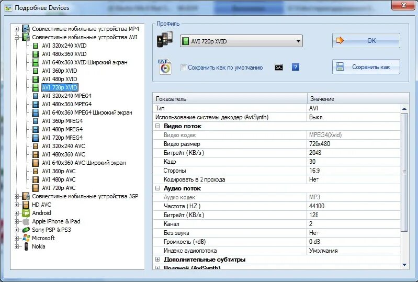The width and height of the screenshot is (418, 282).
Task: Click the audio frequency value 44100
Action: point(317,206)
